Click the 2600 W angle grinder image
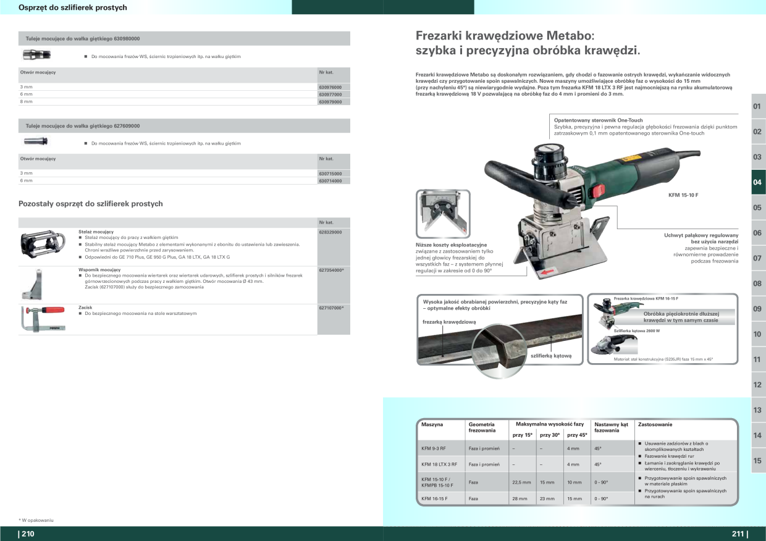Image resolution: width=766 pixels, height=541 pixels. tap(613, 345)
